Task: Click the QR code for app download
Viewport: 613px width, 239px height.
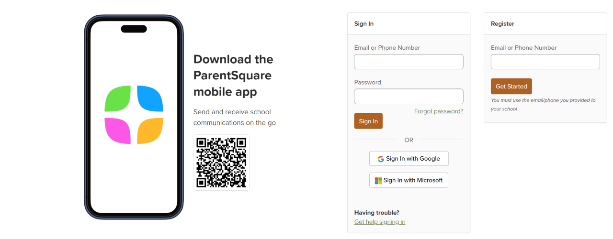Action: [x=221, y=163]
